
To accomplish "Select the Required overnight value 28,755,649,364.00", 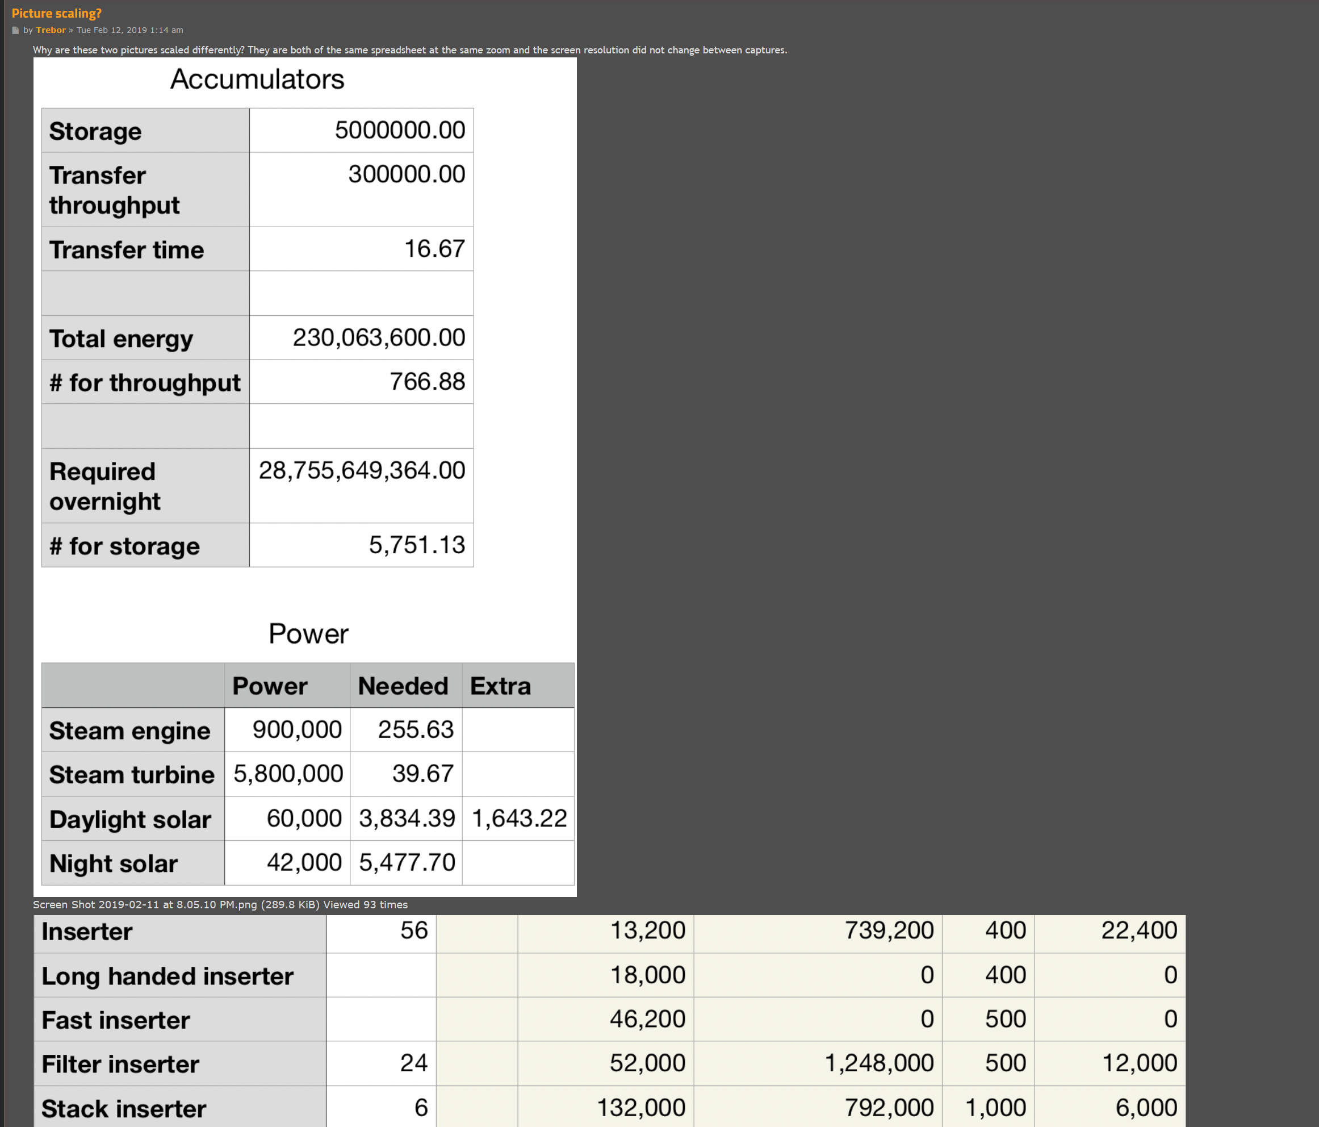I will [x=362, y=470].
